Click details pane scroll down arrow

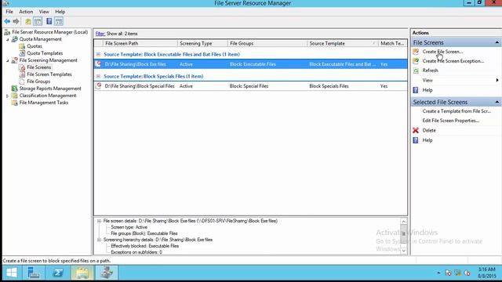pyautogui.click(x=403, y=251)
